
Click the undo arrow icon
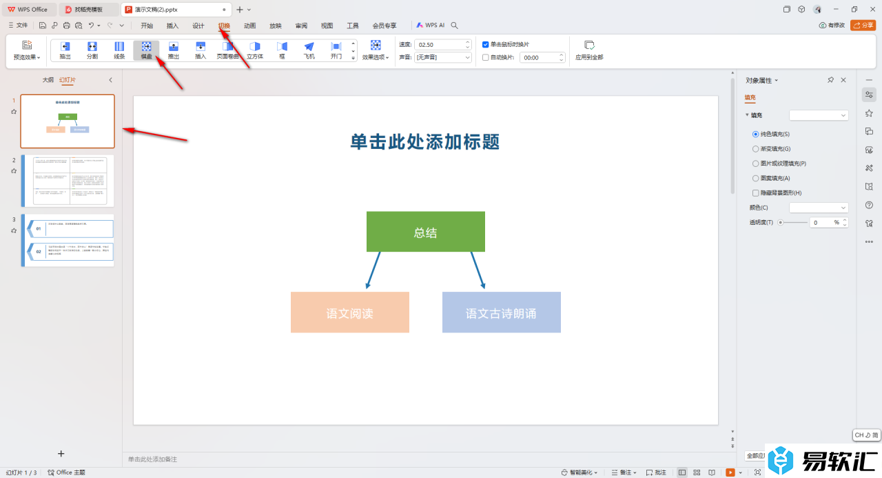pos(91,26)
